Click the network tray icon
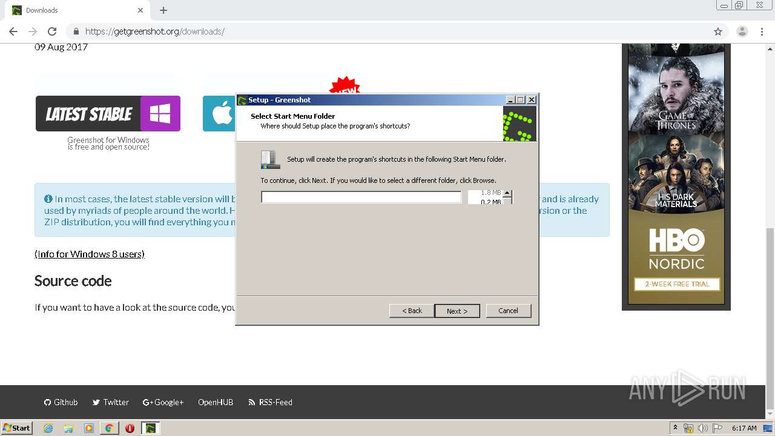This screenshot has width=775, height=436. [688, 428]
